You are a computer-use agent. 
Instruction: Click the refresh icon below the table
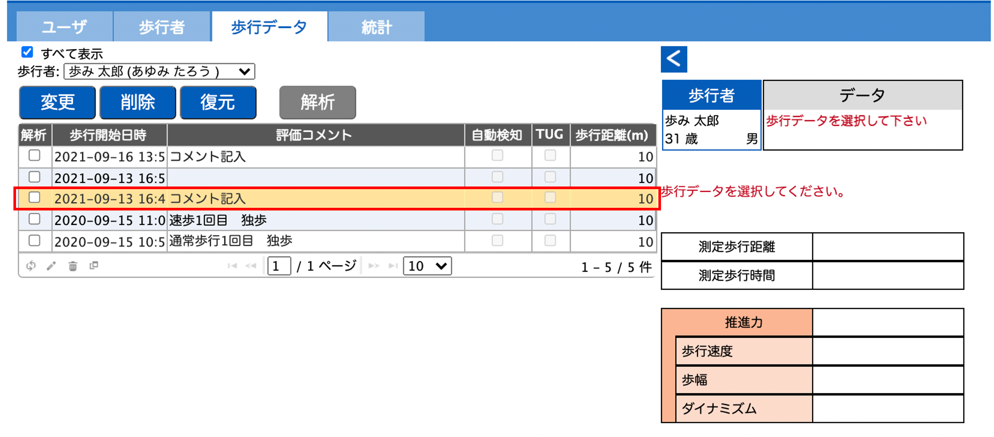coord(31,266)
